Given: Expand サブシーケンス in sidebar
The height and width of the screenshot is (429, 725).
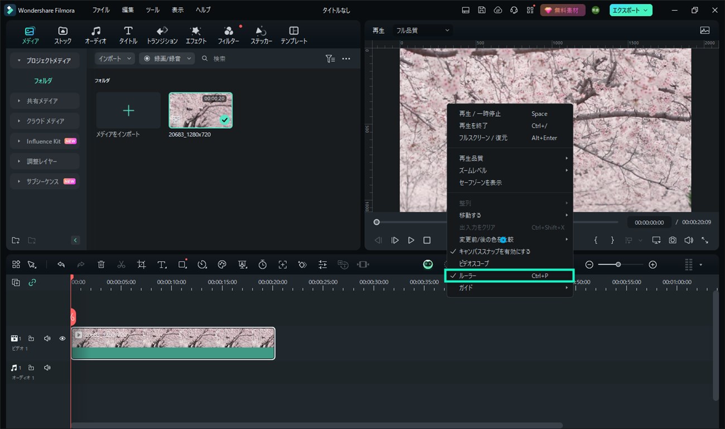Looking at the screenshot, I should tap(45, 181).
